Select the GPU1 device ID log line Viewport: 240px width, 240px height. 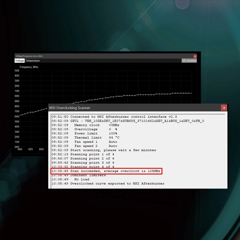point(128,121)
